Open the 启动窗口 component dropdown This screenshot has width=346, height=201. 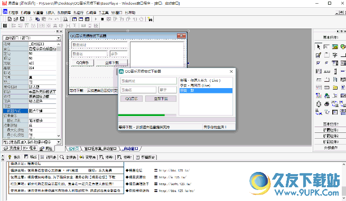pyautogui.click(x=59, y=38)
